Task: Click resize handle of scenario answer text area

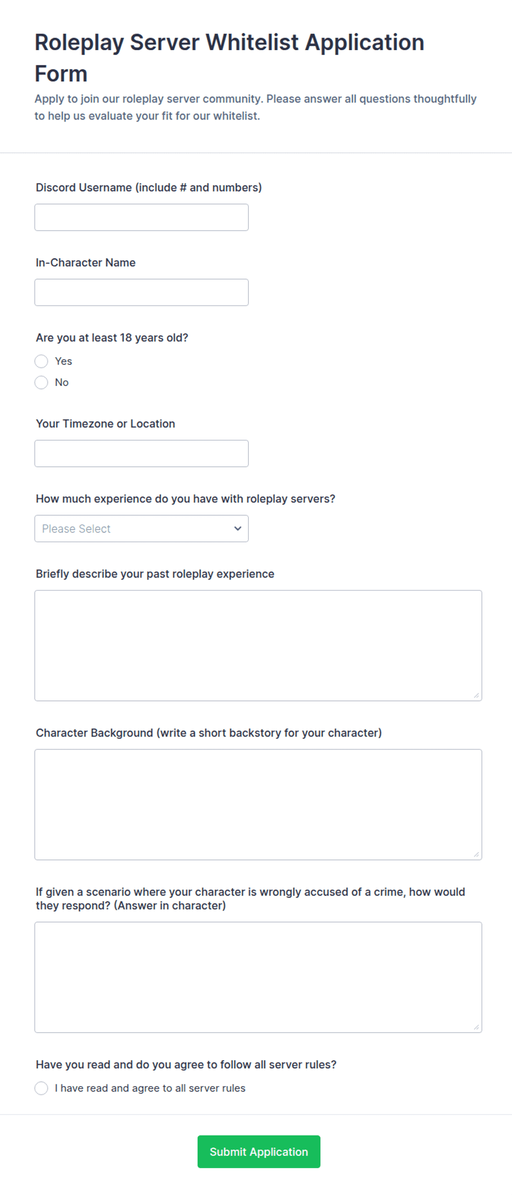Action: click(x=476, y=1027)
